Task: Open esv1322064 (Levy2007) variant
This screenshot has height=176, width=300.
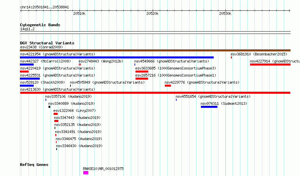Action: click(x=74, y=111)
